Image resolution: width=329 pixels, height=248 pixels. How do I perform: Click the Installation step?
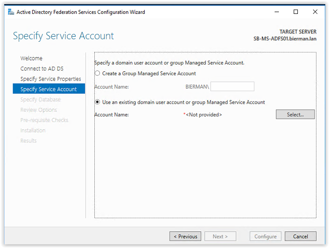coord(33,130)
